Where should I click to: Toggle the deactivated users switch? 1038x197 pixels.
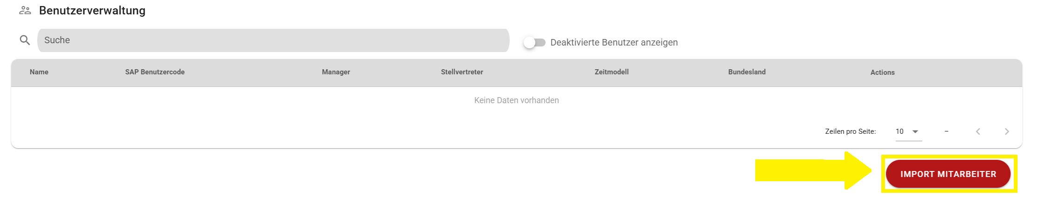coord(534,43)
